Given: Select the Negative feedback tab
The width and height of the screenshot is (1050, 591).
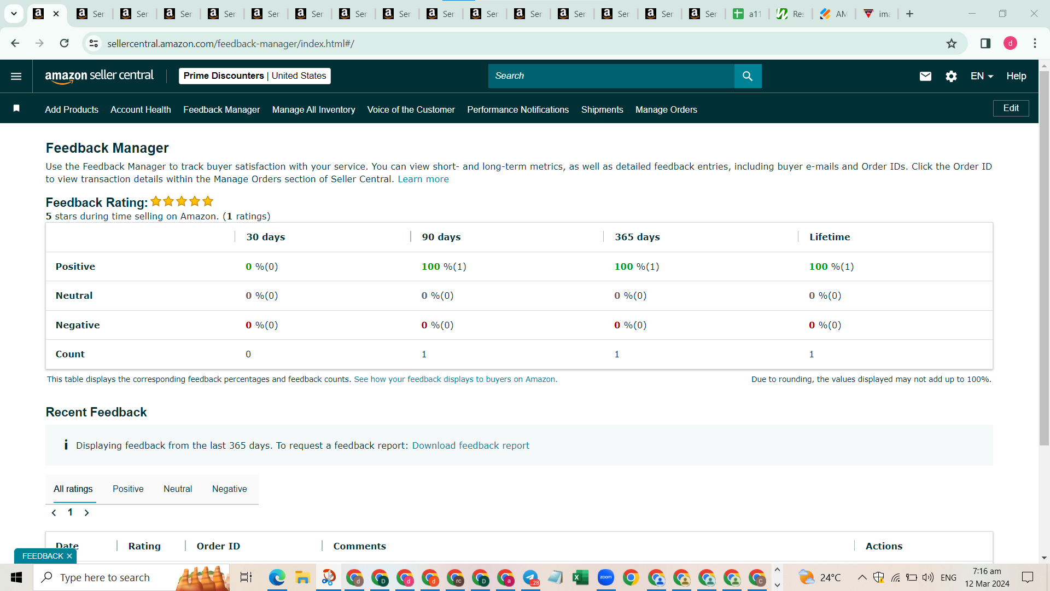Looking at the screenshot, I should click(x=229, y=489).
